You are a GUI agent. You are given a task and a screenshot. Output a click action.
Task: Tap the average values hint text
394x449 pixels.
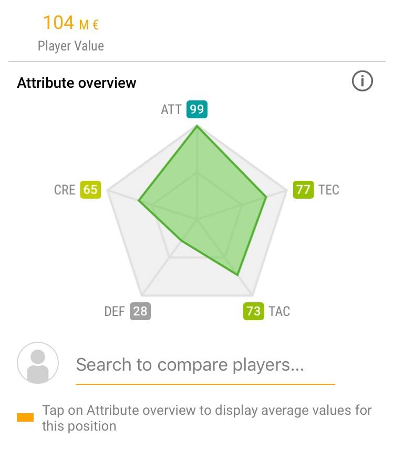[x=207, y=418]
